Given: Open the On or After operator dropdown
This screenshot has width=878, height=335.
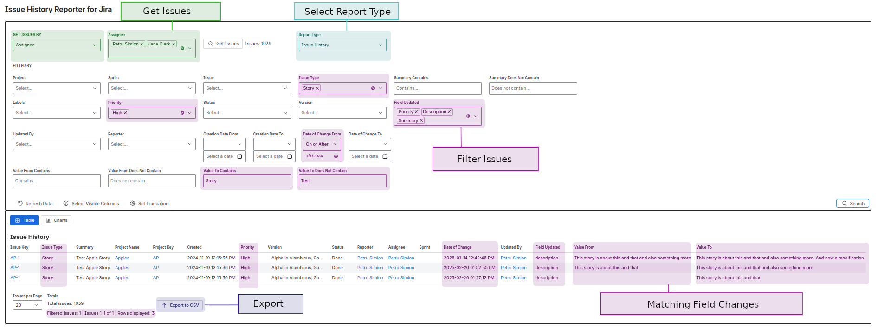Looking at the screenshot, I should click(x=322, y=144).
